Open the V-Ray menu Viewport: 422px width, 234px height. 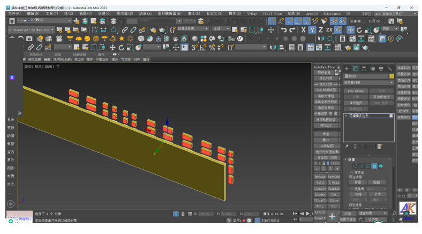pos(252,14)
